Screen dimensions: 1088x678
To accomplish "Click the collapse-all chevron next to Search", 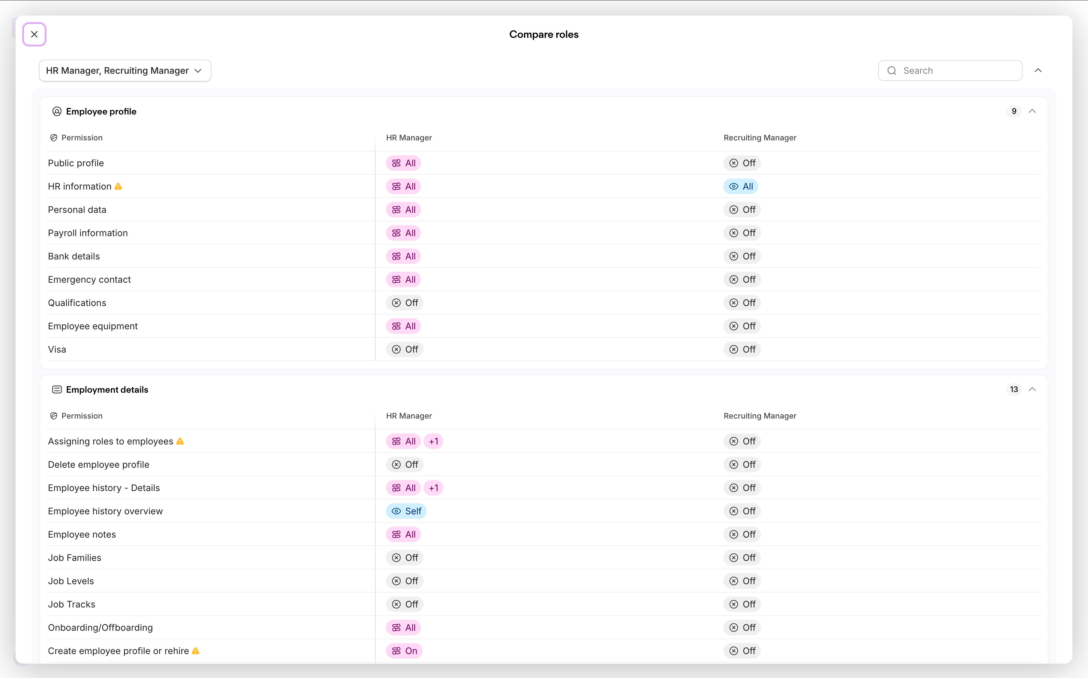I will pos(1038,71).
